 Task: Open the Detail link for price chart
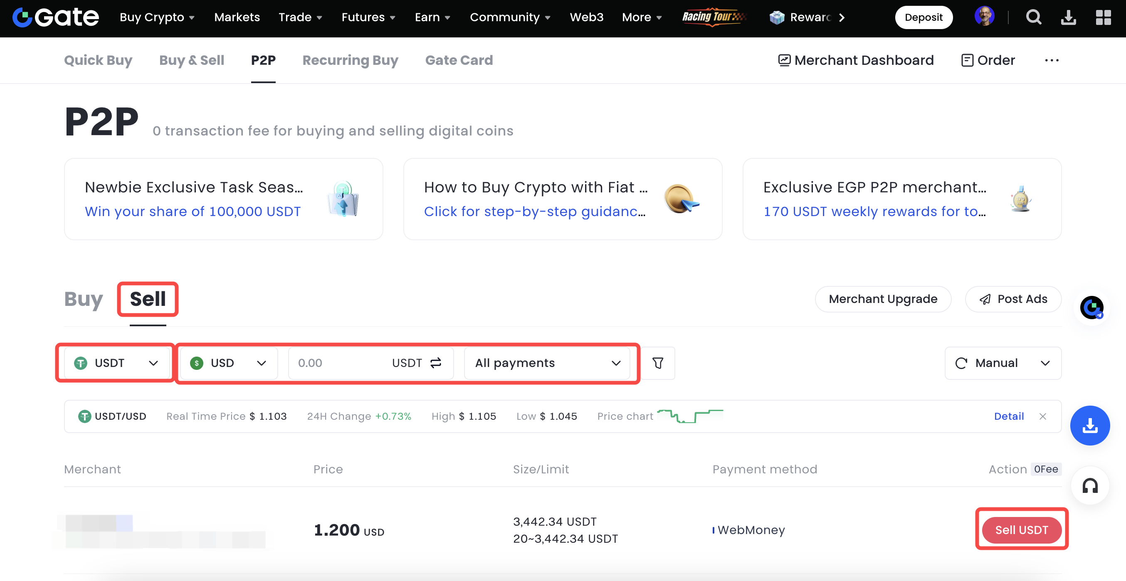[x=1008, y=416]
